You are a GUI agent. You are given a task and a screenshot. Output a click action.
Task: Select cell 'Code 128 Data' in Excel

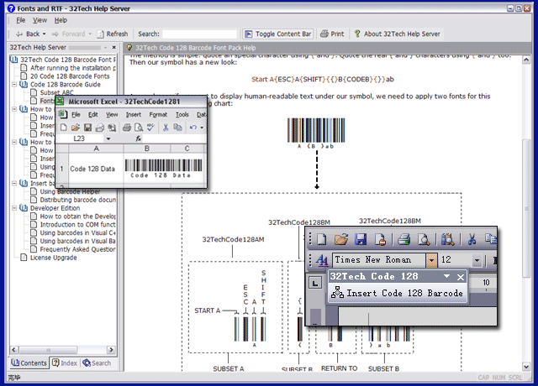pos(96,169)
